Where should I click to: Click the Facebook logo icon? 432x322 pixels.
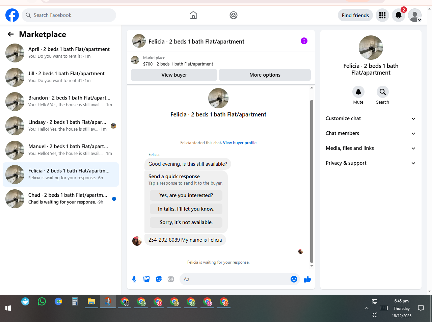coord(12,15)
